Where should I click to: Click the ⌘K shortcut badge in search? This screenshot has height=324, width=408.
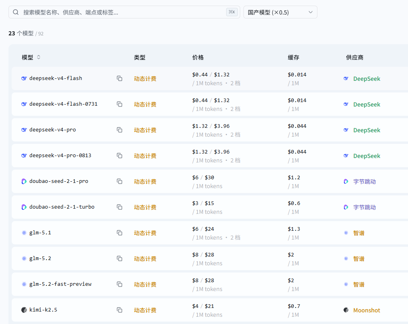232,12
